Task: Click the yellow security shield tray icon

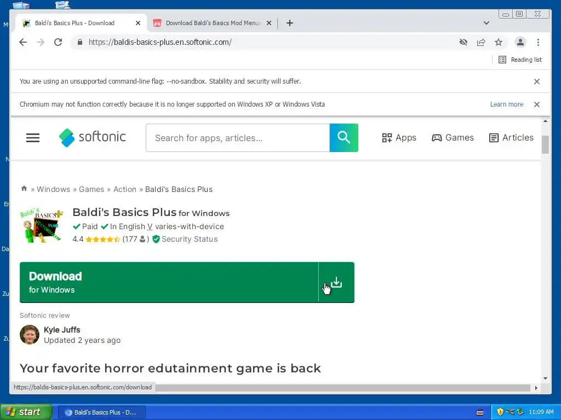Action: (x=500, y=412)
